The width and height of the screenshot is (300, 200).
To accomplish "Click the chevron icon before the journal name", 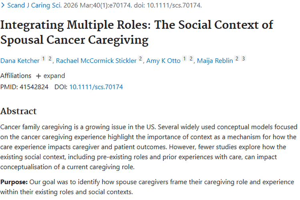I will (4, 6).
